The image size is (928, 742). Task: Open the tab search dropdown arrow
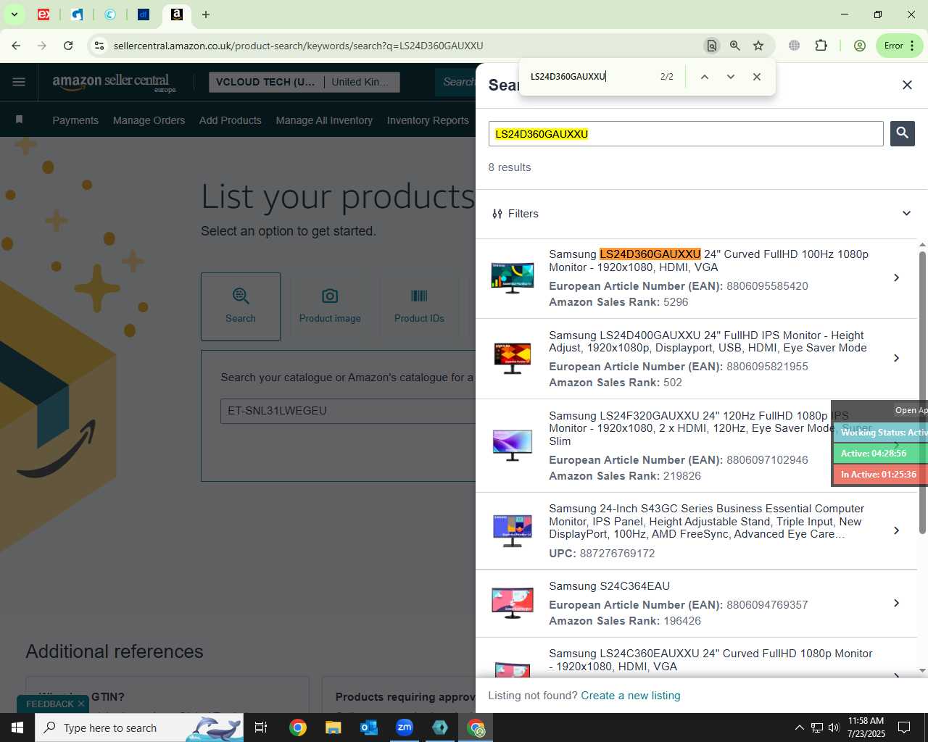coord(14,14)
